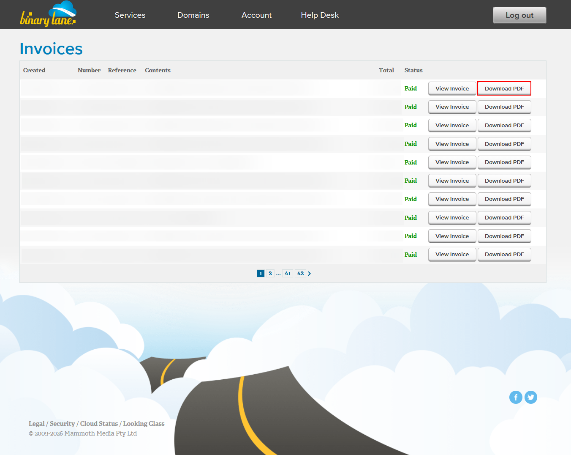The height and width of the screenshot is (455, 571).
Task: Open the Facebook page icon
Action: tap(516, 397)
